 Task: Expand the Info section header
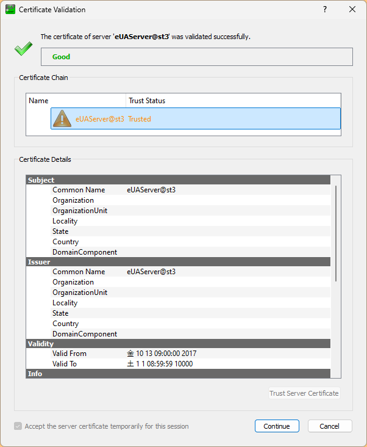[x=35, y=373]
